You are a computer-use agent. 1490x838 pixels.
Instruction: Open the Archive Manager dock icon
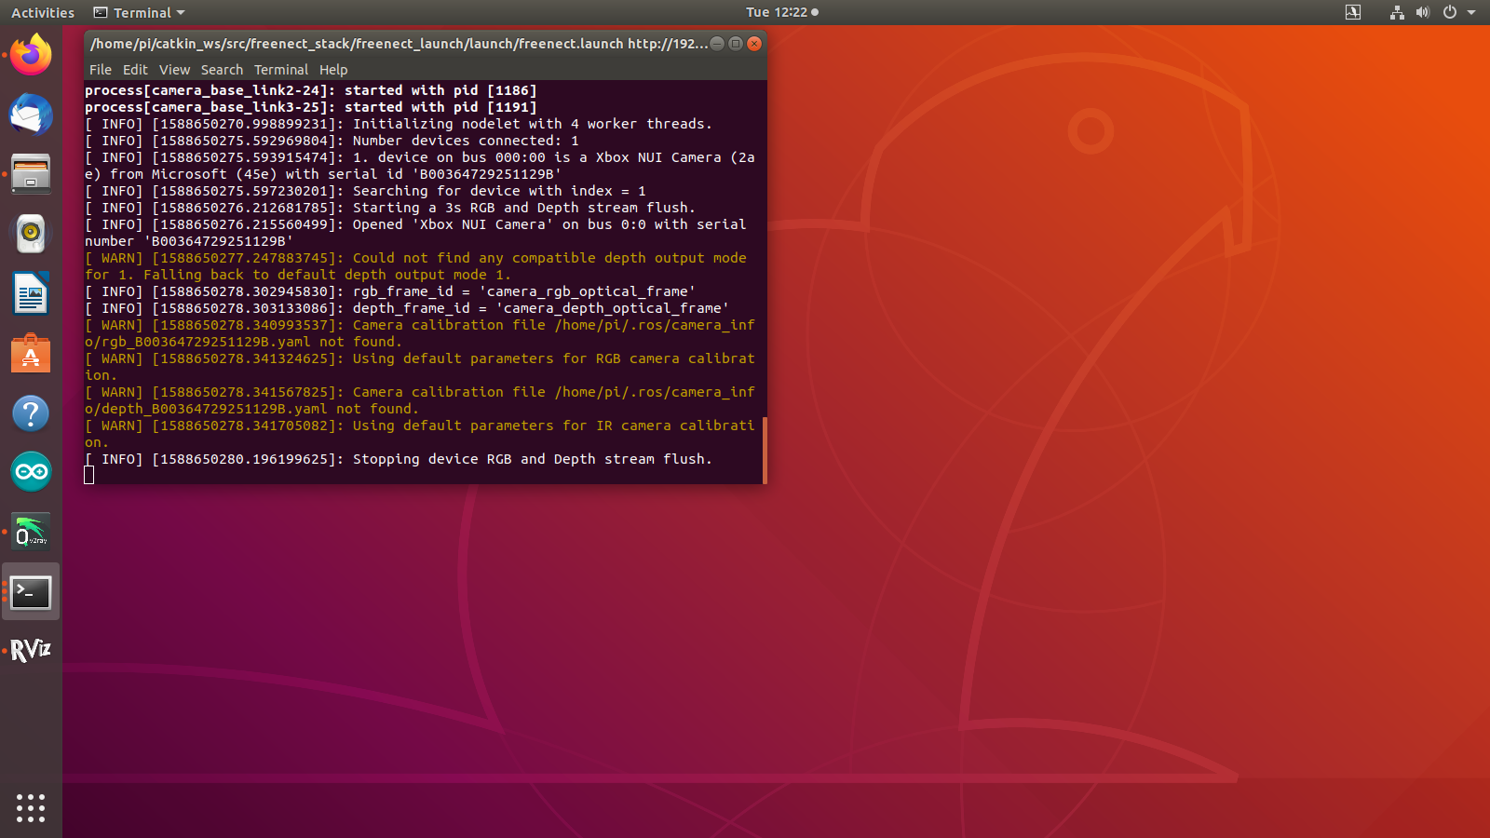(31, 175)
